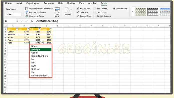Switch to the Home tab
174x98 pixels.
8,3
